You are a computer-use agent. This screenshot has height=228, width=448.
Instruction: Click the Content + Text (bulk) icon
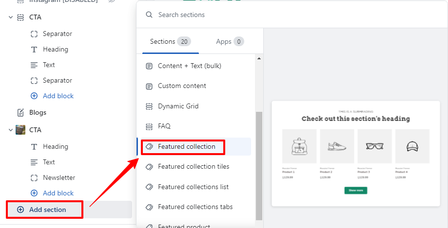[x=149, y=66]
